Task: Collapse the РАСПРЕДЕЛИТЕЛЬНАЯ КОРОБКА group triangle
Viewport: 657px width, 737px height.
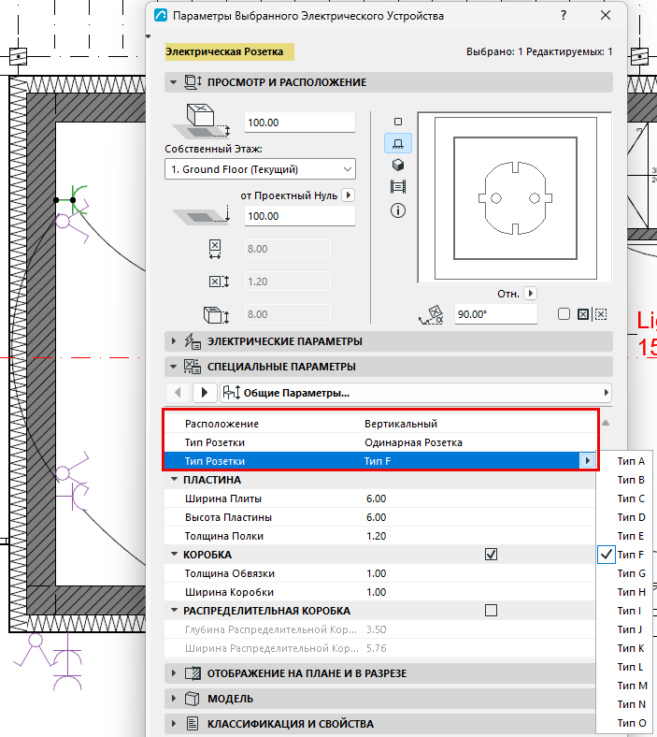Action: [174, 611]
